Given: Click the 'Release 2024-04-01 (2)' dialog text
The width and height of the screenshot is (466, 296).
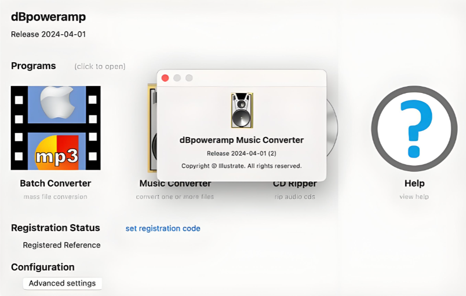Looking at the screenshot, I should click(242, 154).
